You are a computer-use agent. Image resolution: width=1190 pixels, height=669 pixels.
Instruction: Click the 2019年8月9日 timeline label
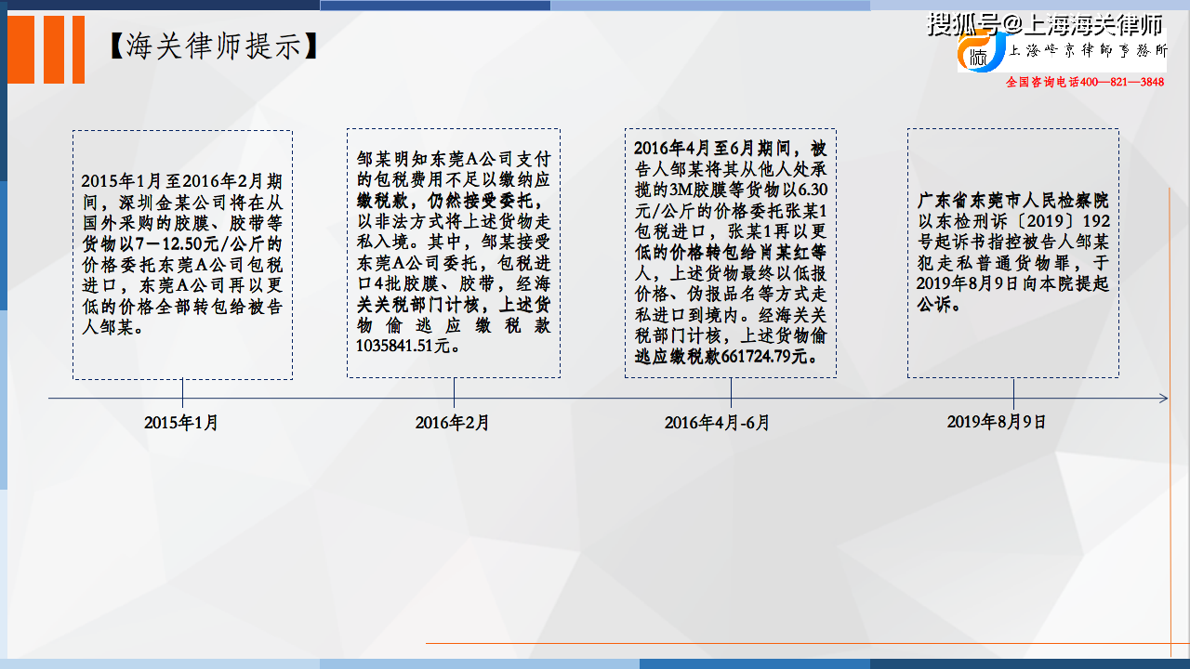[997, 422]
